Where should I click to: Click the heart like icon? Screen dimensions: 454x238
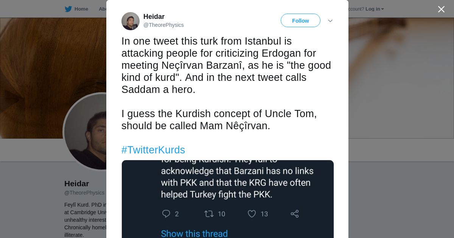coord(252,214)
